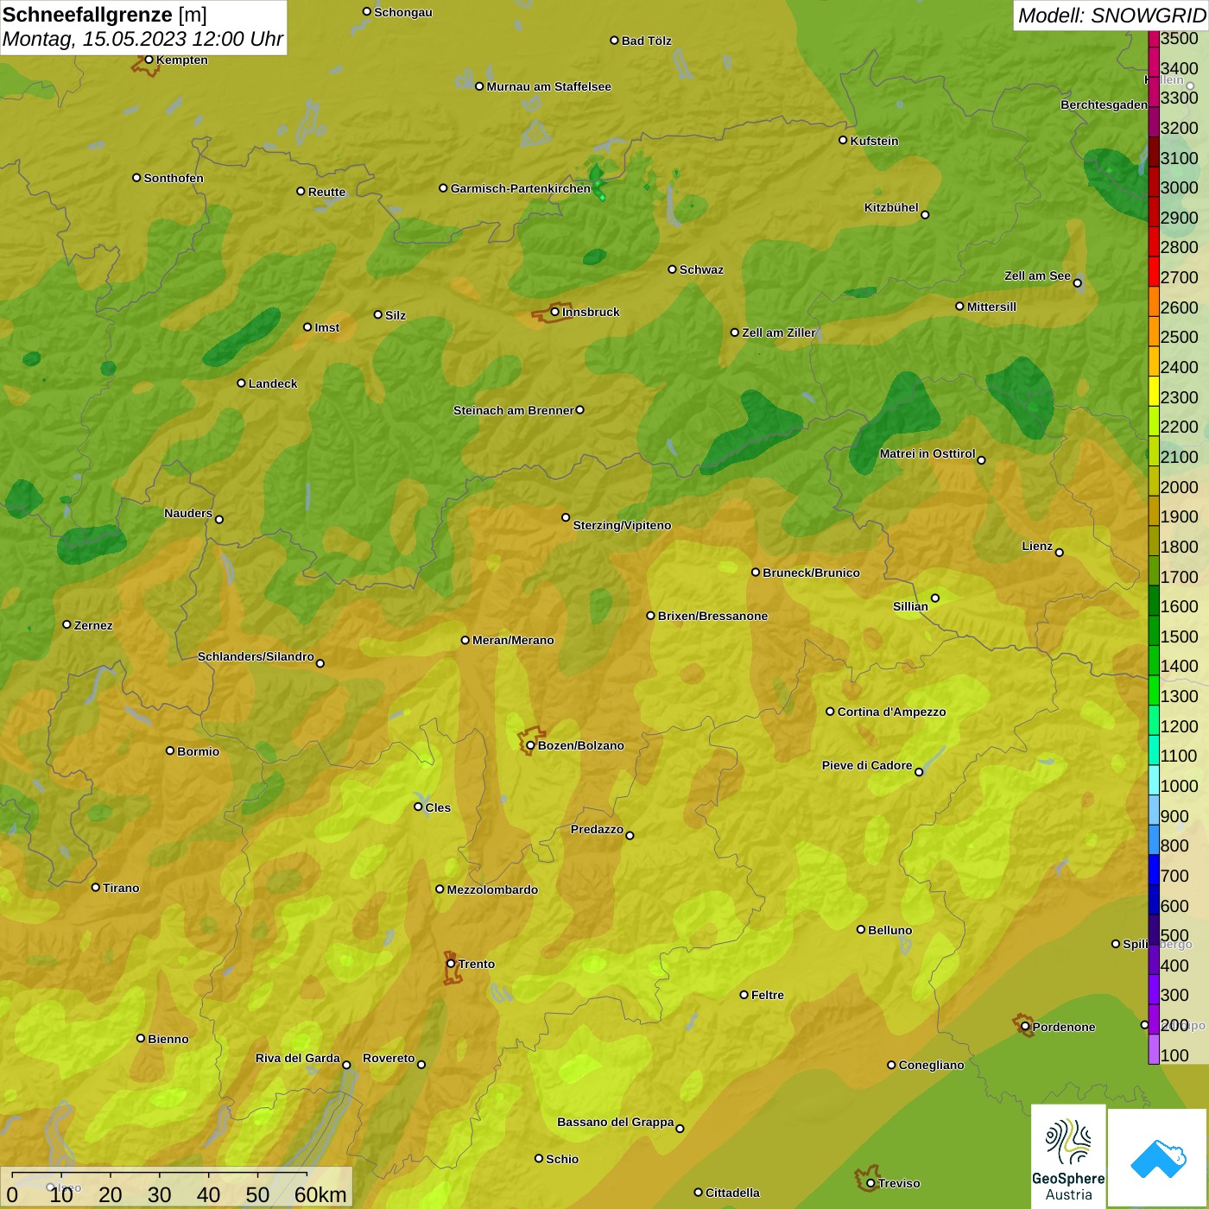Click the "Schneefallgrenze [m]" title
This screenshot has width=1209, height=1209.
[105, 15]
